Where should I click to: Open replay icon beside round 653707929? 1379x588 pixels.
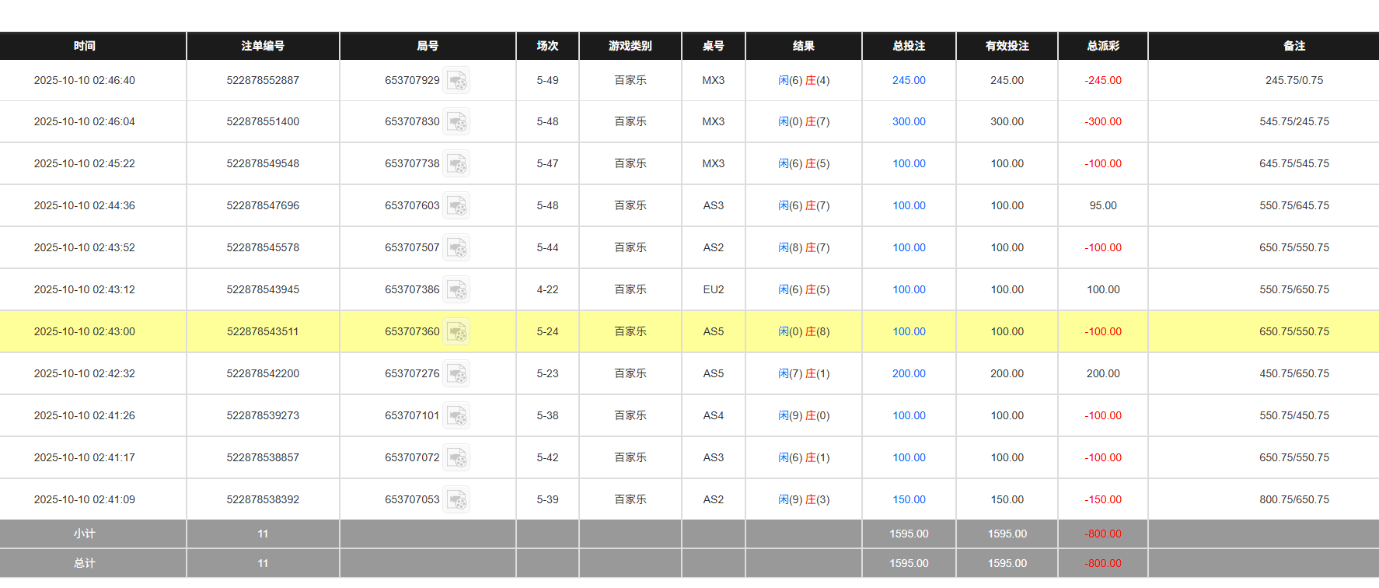(x=456, y=81)
